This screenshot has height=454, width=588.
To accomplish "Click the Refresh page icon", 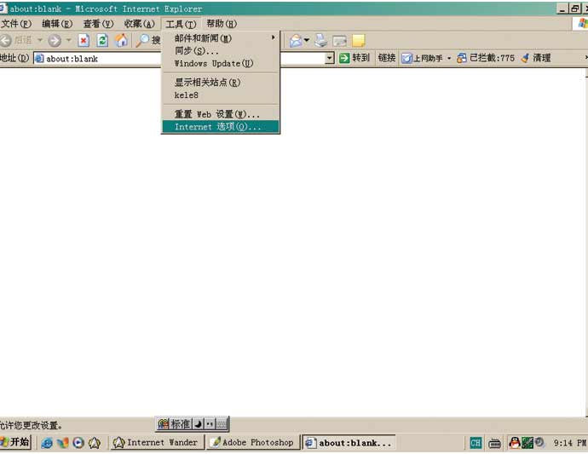I will point(102,40).
